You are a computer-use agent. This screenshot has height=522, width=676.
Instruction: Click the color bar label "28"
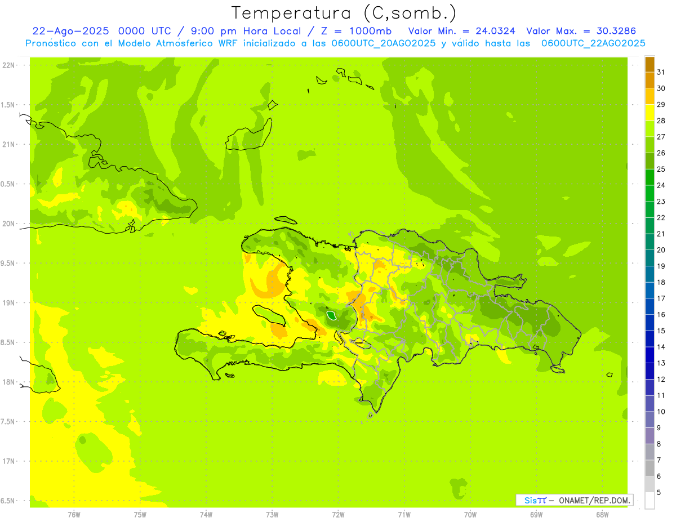coord(661,121)
